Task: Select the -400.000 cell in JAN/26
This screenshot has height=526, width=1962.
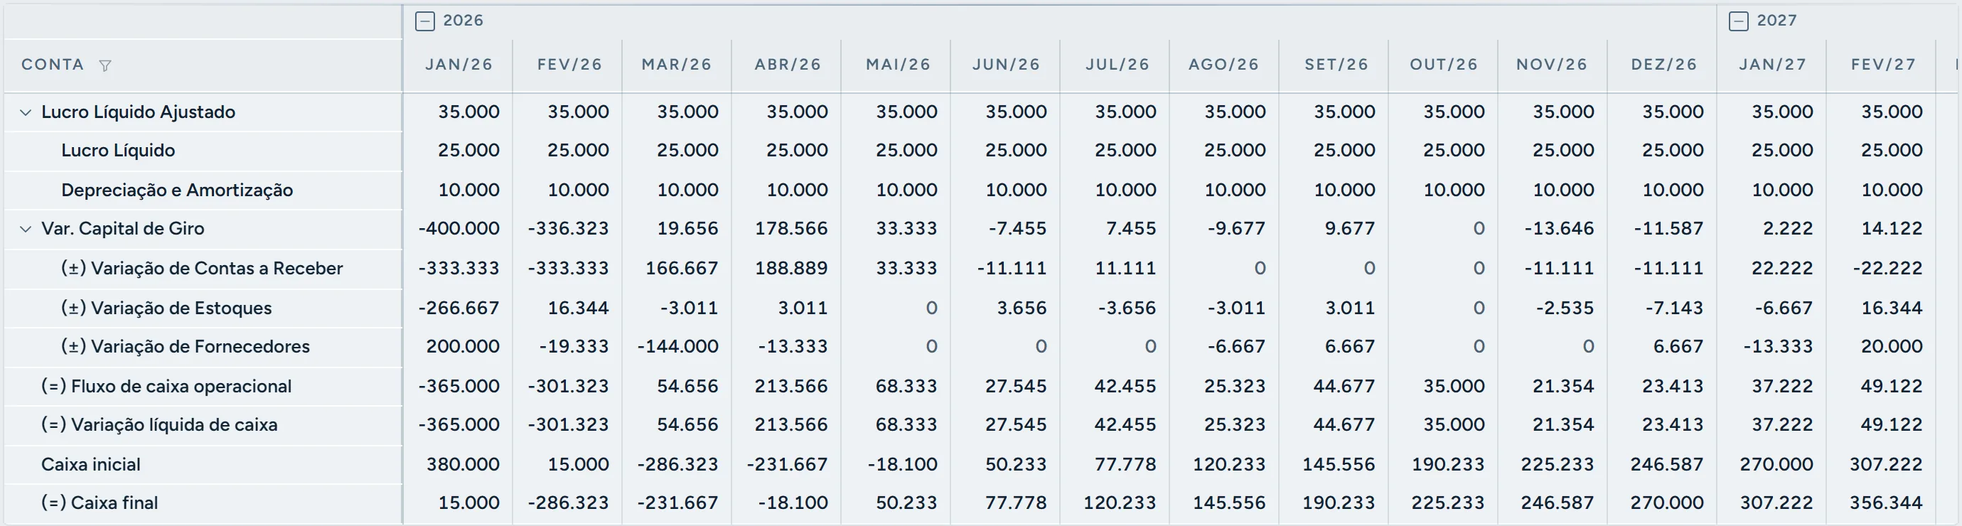Action: [x=459, y=228]
